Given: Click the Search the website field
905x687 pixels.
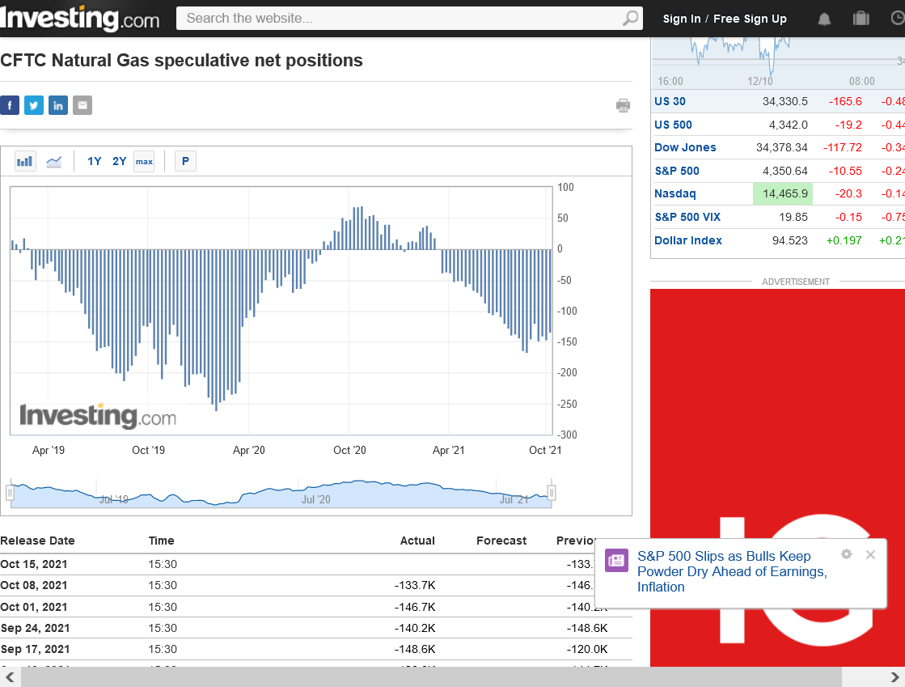Looking at the screenshot, I should [401, 18].
